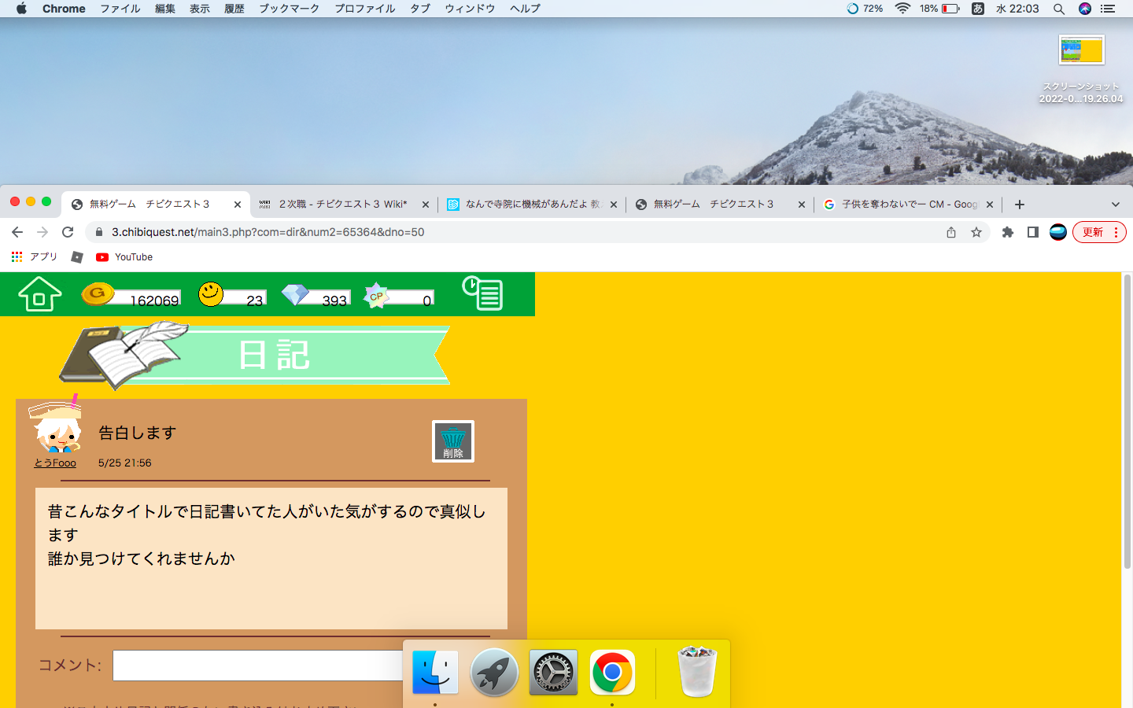Reload the current page
Viewport: 1133px width, 708px height.
(x=68, y=232)
